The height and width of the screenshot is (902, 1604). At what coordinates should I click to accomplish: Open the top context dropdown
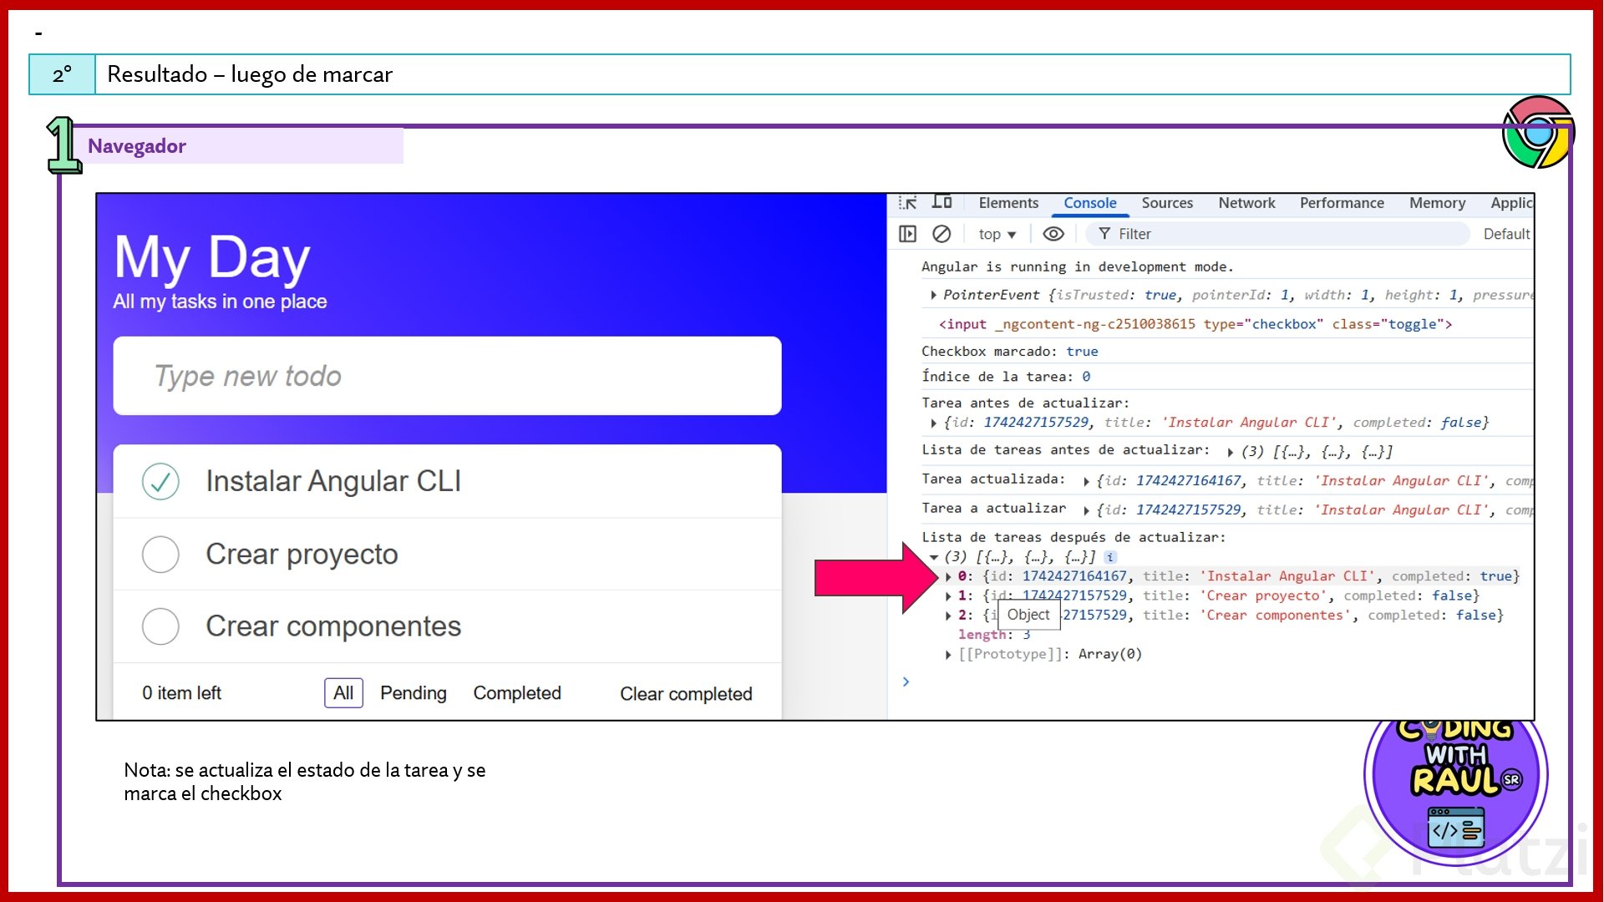[x=997, y=235]
